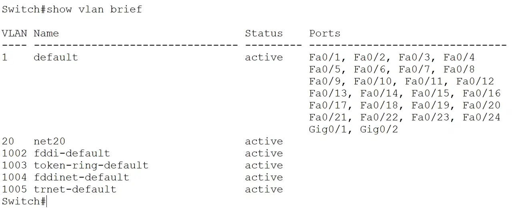Select the Ports column header
The width and height of the screenshot is (512, 208).
pos(325,33)
